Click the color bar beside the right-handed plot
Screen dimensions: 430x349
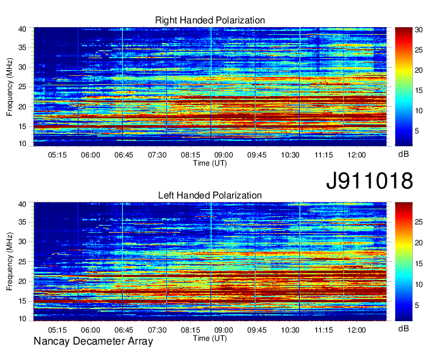coord(403,87)
